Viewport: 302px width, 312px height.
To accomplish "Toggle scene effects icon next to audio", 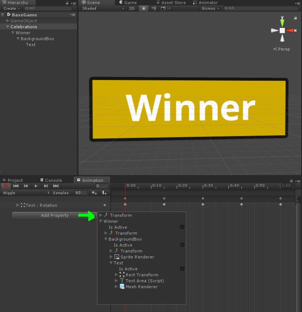I will [x=162, y=8].
